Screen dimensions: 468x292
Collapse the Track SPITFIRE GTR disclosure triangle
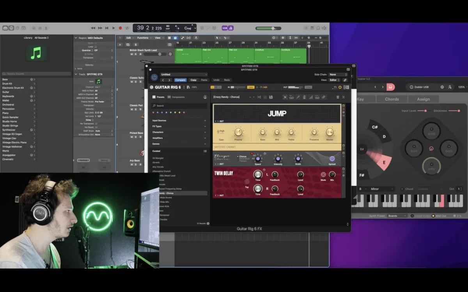click(76, 74)
